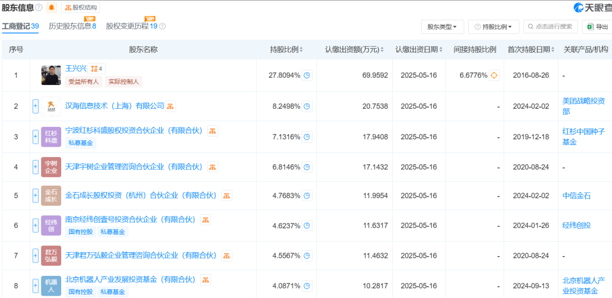Open equity structure icon for 汉海信息技术
This screenshot has height=298, width=612.
point(171,106)
